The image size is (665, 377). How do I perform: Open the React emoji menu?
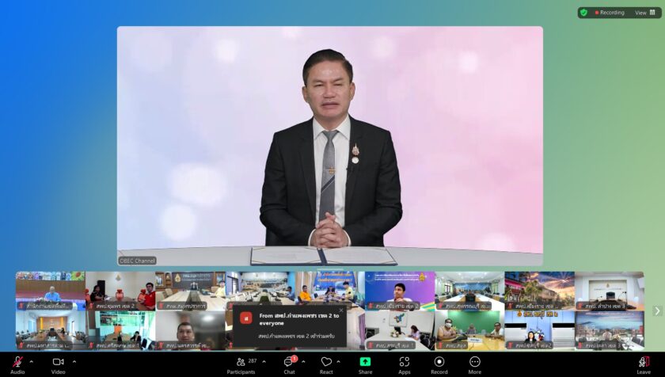pyautogui.click(x=326, y=363)
